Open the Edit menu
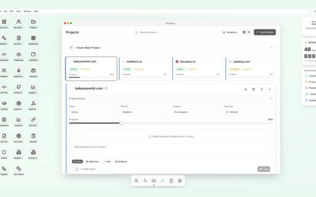The image size is (316, 197). [12, 11]
